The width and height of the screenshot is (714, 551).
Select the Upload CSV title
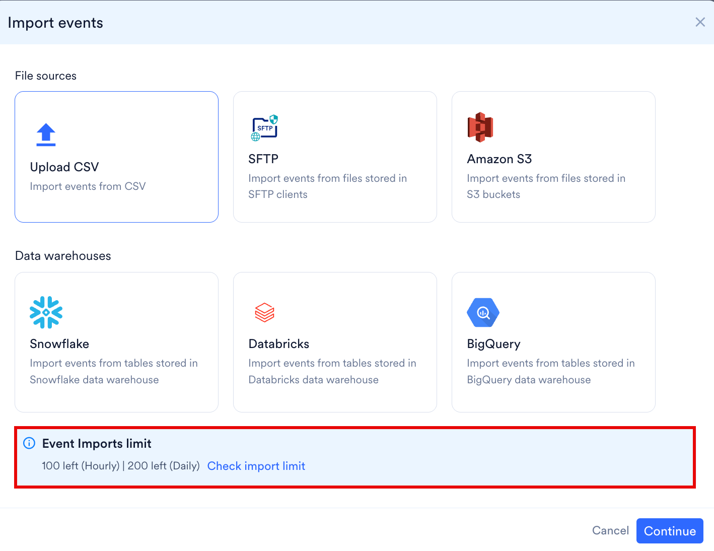point(64,167)
